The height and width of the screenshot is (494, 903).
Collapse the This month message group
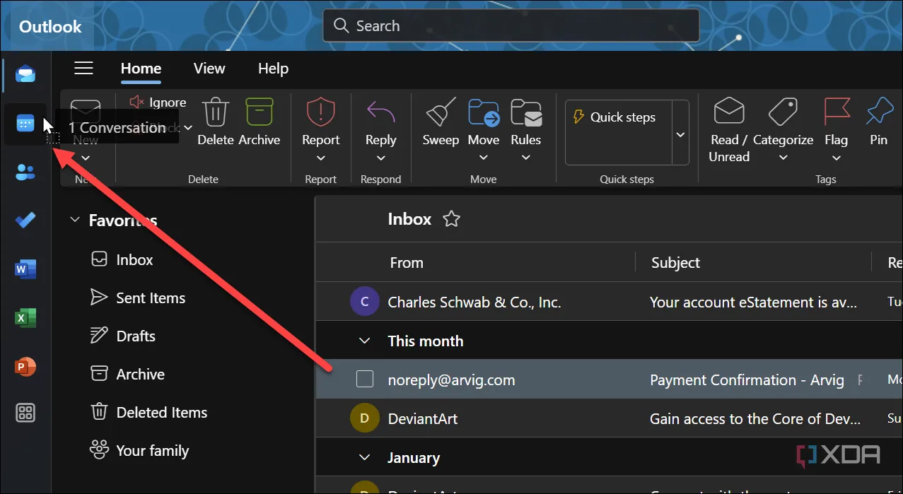pos(365,341)
